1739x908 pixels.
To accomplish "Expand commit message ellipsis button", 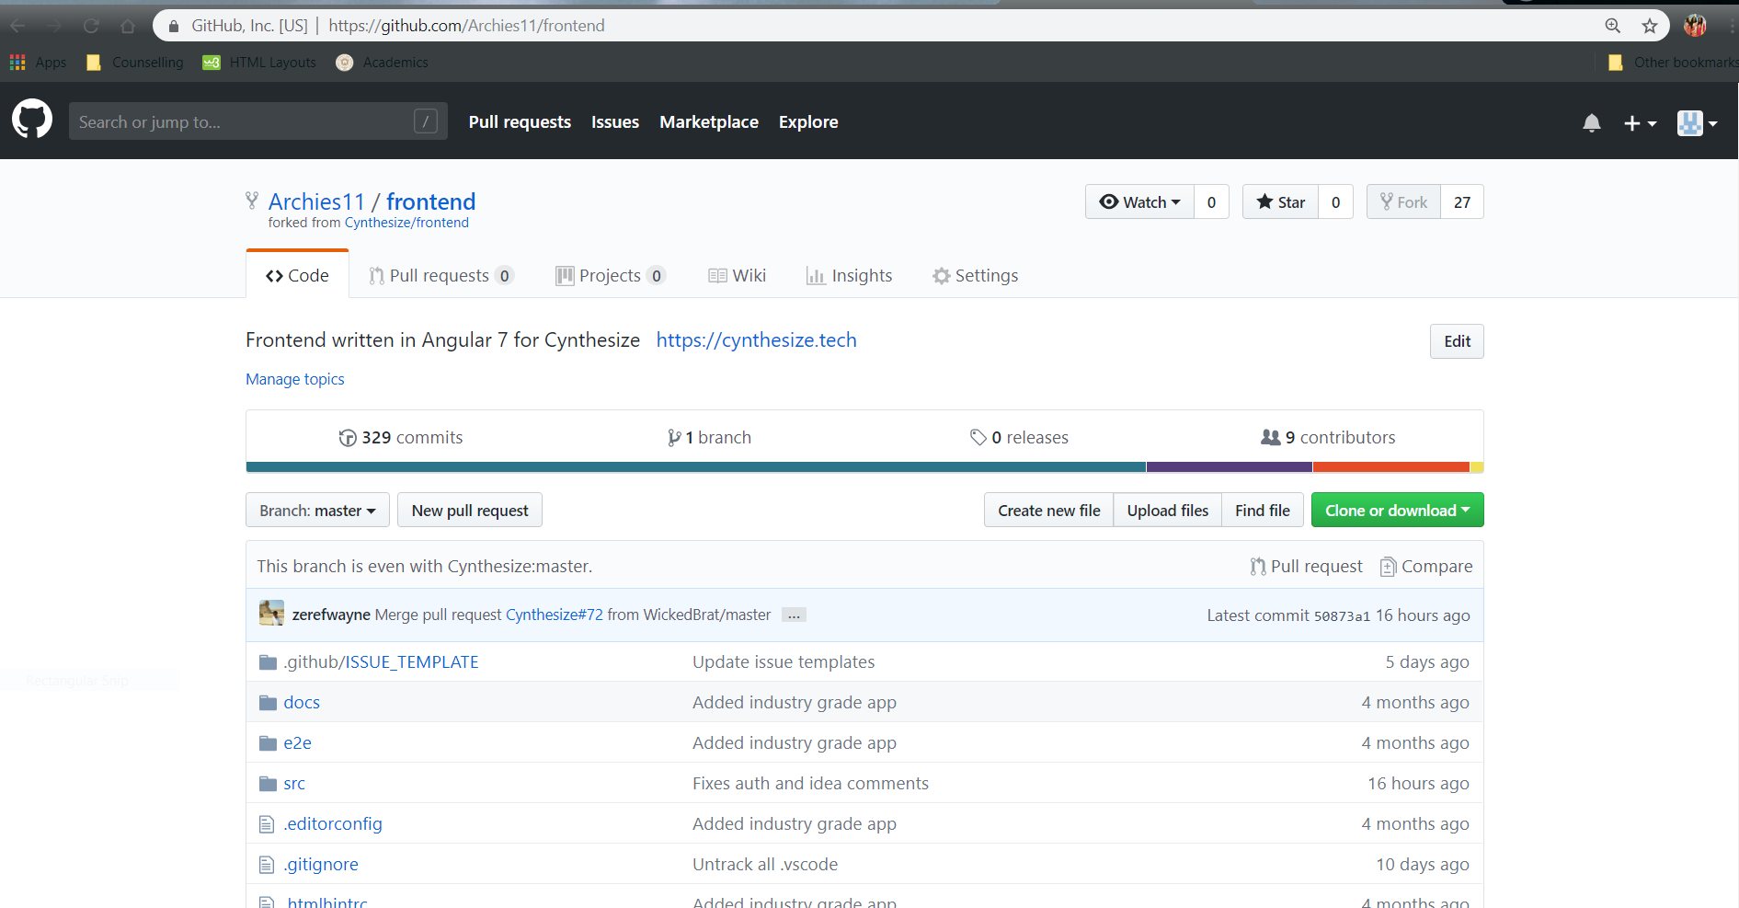I will (794, 615).
